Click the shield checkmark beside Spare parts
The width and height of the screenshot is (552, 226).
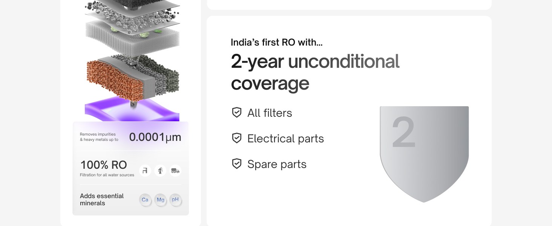point(237,164)
